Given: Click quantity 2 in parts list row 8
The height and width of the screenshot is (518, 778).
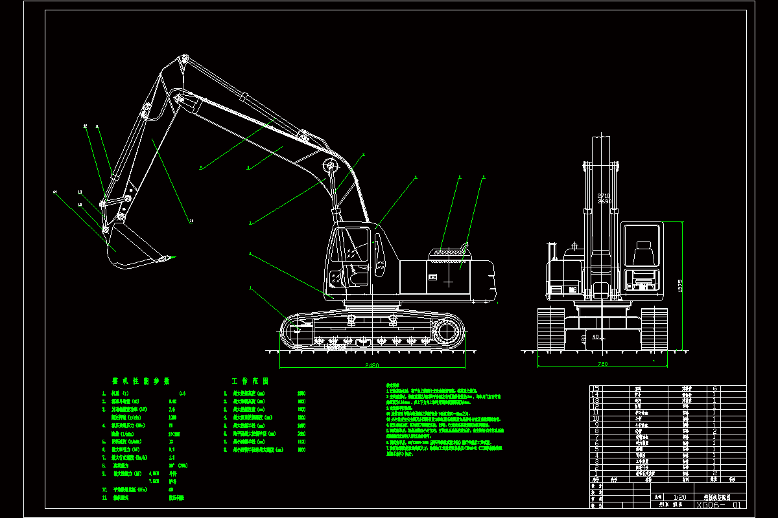Looking at the screenshot, I should coord(714,431).
